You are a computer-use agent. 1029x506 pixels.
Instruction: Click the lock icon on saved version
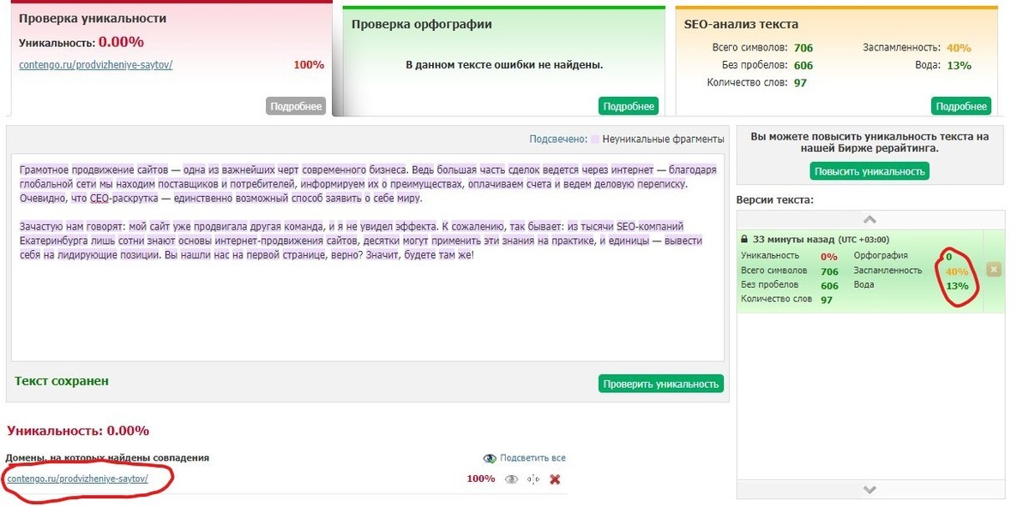click(744, 240)
